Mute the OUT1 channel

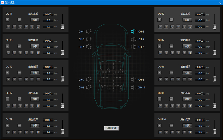[x=8, y=20]
